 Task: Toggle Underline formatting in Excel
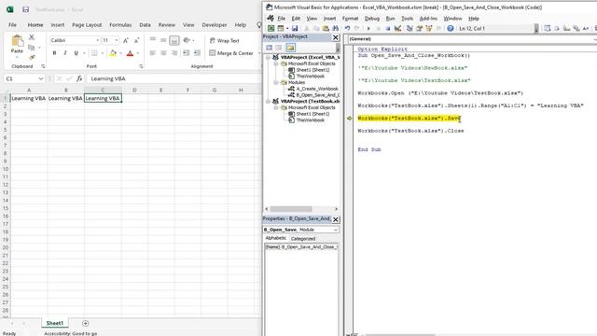coord(76,53)
